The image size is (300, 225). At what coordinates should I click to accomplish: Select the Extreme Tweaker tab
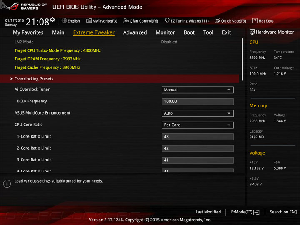pyautogui.click(x=94, y=32)
